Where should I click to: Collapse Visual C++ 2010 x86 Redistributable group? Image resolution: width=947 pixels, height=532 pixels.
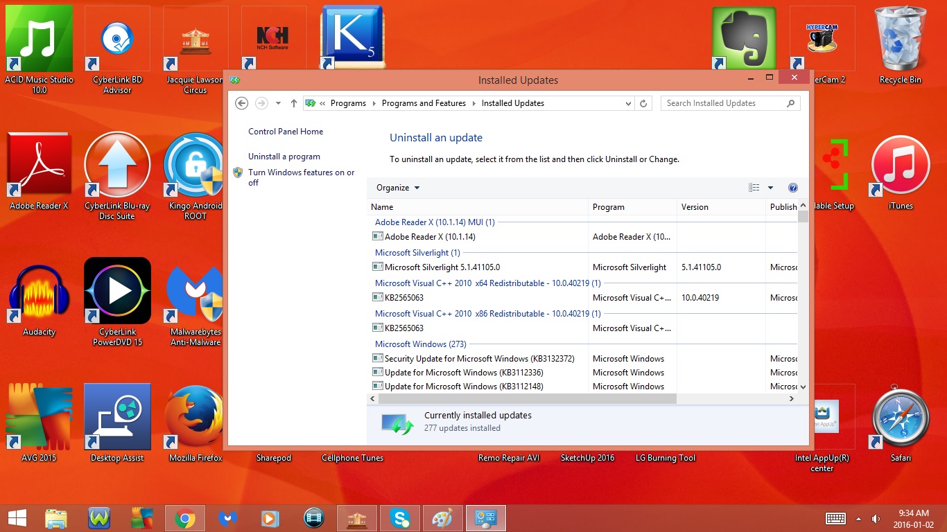[487, 314]
